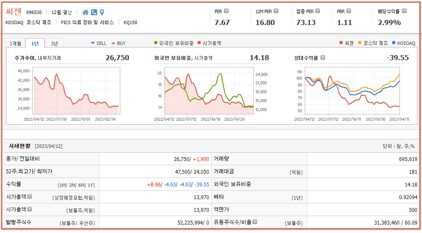This screenshot has height=233, width=422.
Task: Click the +8.96 one-month return value
Action: [154, 185]
